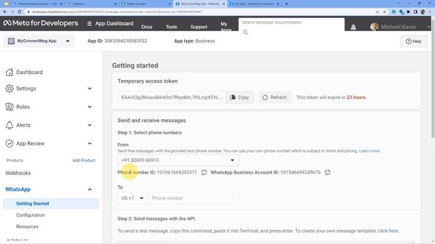
Task: Click the Meta for Developers logo
Action: click(41, 23)
